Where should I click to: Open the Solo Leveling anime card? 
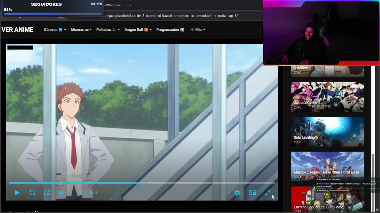coord(327,132)
